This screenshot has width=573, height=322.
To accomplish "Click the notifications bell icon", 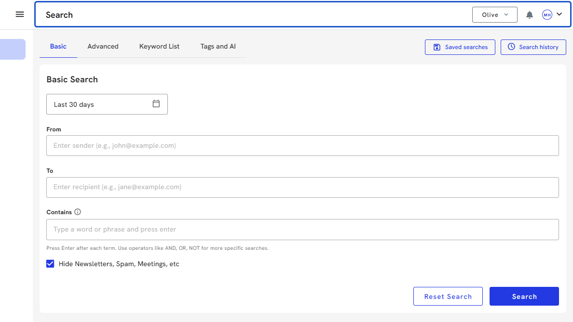I will pyautogui.click(x=530, y=15).
